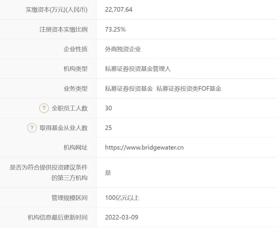Image resolution: width=277 pixels, height=228 pixels.
Task: Click the 注册资本实缴比例 label
Action: pyautogui.click(x=63, y=29)
